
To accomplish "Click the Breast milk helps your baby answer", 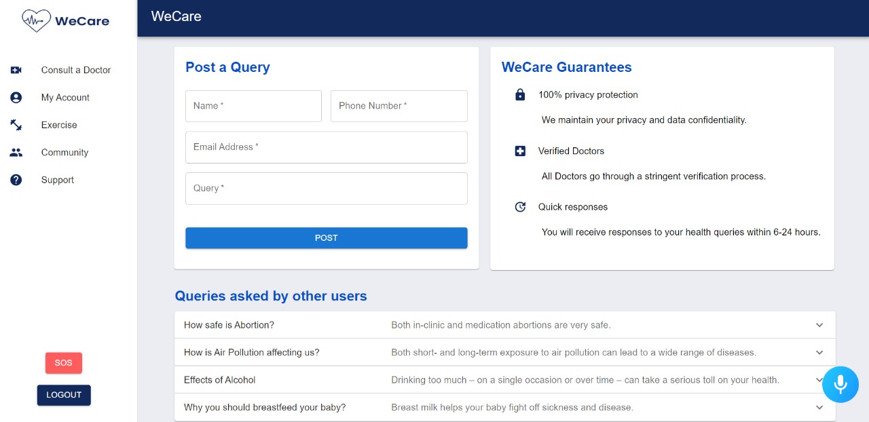I will (512, 408).
